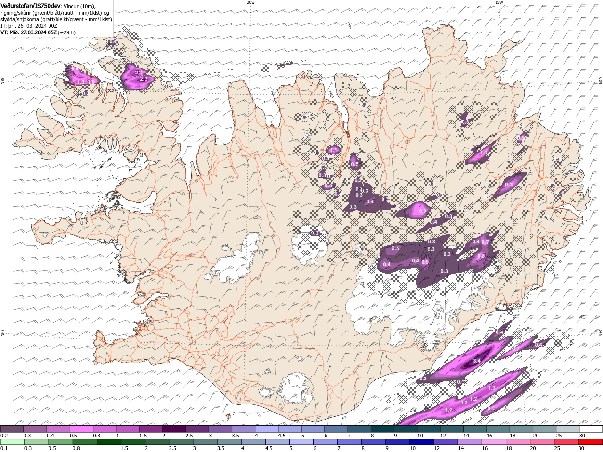Viewport: 603px width, 452px height.
Task: Click the 1.1 value on the pink patch
Action: point(334,150)
